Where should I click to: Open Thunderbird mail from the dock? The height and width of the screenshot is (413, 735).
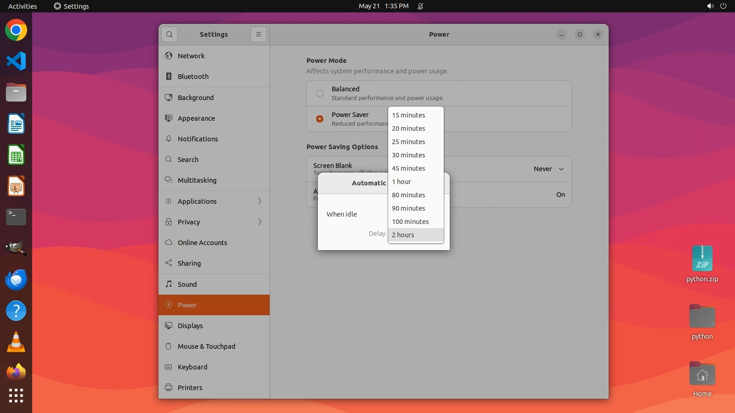[x=16, y=279]
